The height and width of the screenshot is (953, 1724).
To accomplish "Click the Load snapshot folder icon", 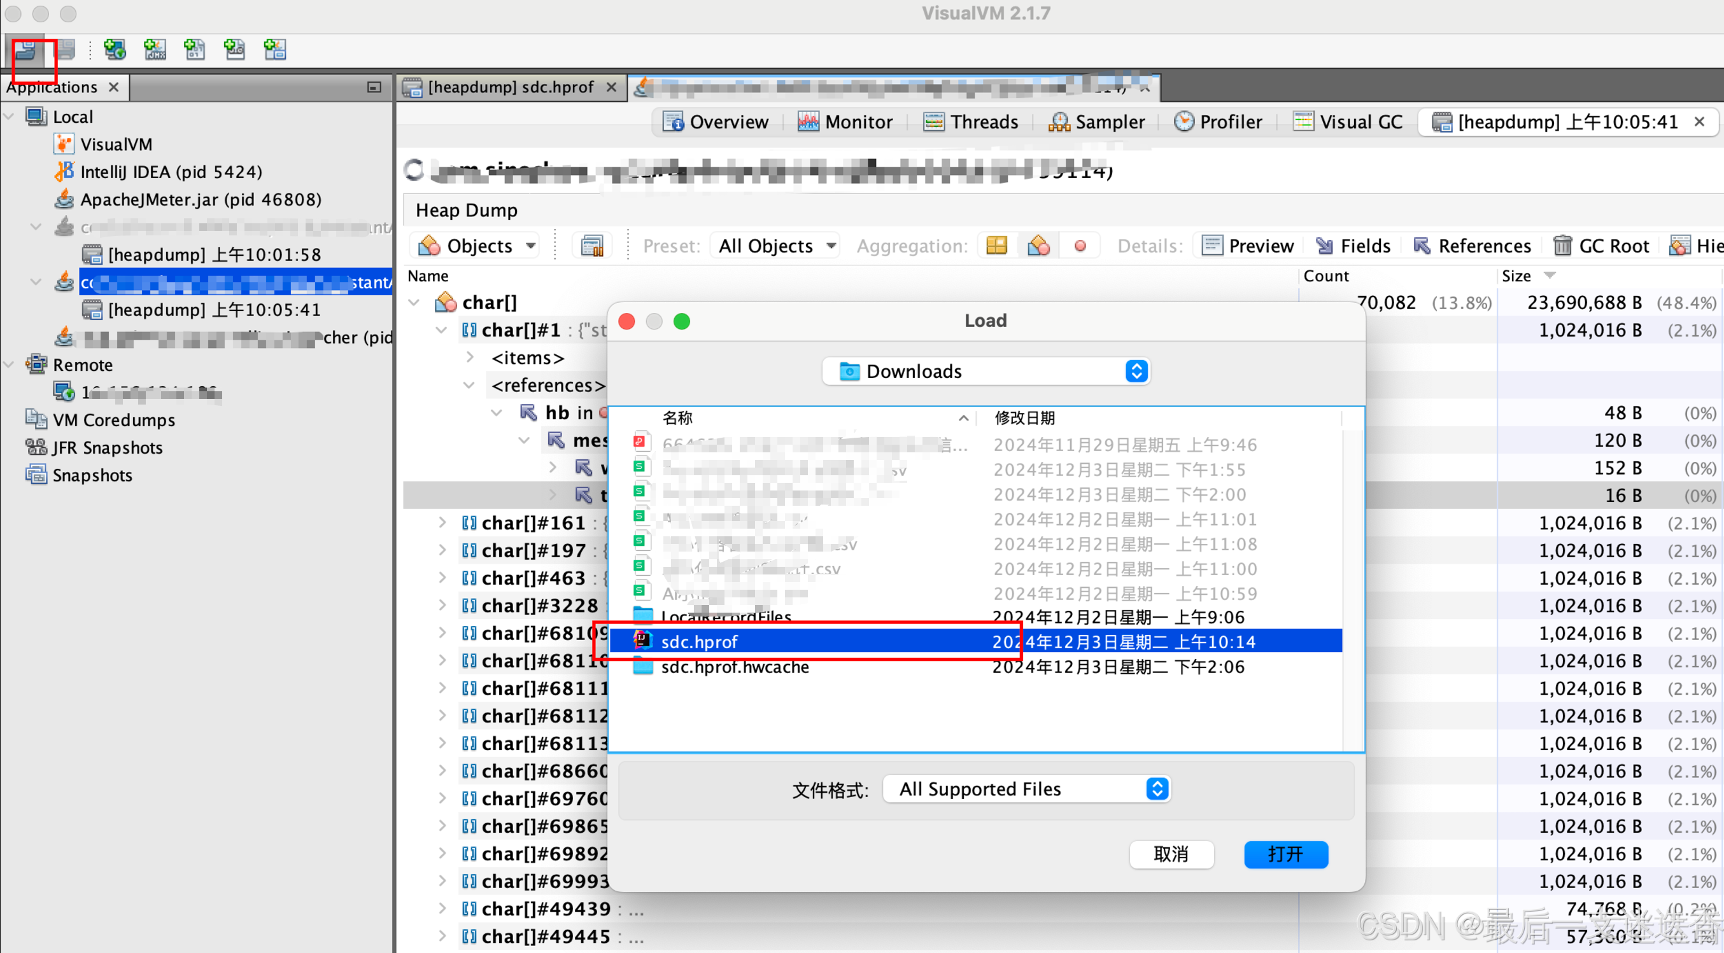I will point(25,50).
